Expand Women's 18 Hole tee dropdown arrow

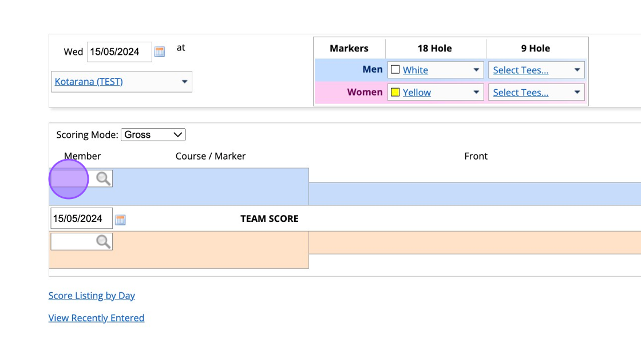pos(476,92)
